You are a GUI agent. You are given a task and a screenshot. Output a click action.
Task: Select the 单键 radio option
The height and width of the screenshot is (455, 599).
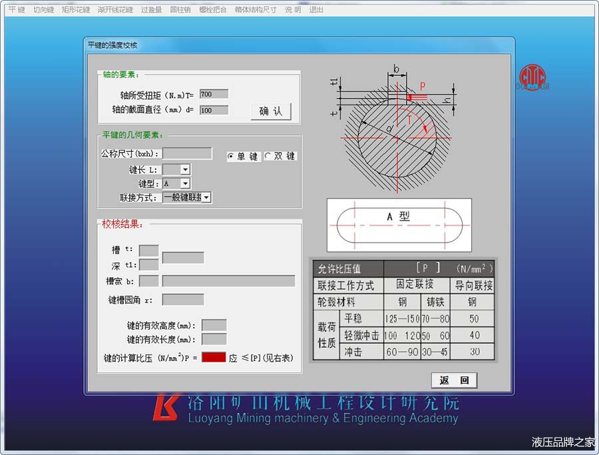coord(231,156)
